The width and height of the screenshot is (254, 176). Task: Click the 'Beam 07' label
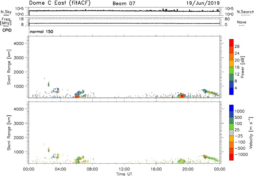[124, 3]
